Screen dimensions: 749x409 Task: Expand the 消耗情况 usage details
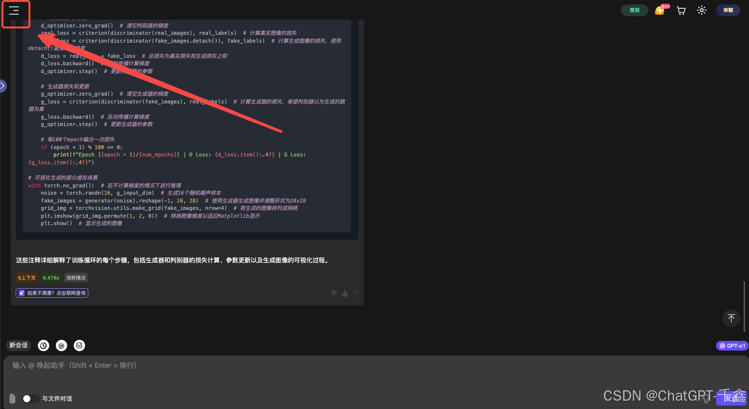tap(76, 278)
